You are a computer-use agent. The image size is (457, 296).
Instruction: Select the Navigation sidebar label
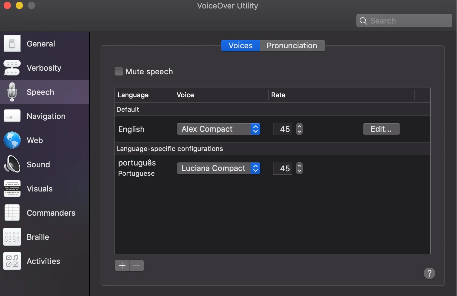pyautogui.click(x=46, y=116)
